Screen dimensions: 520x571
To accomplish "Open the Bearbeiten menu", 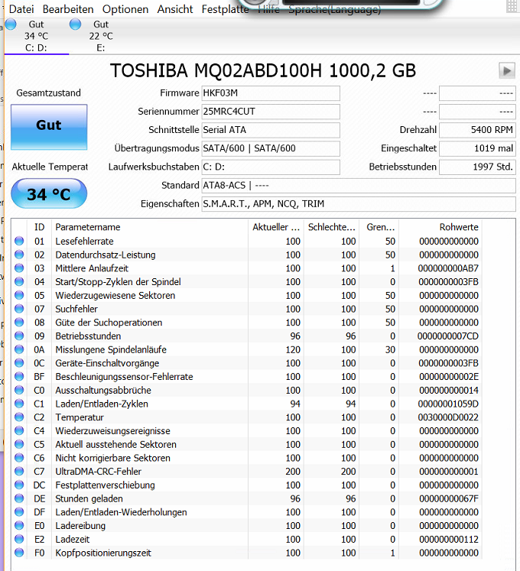I will [x=68, y=9].
